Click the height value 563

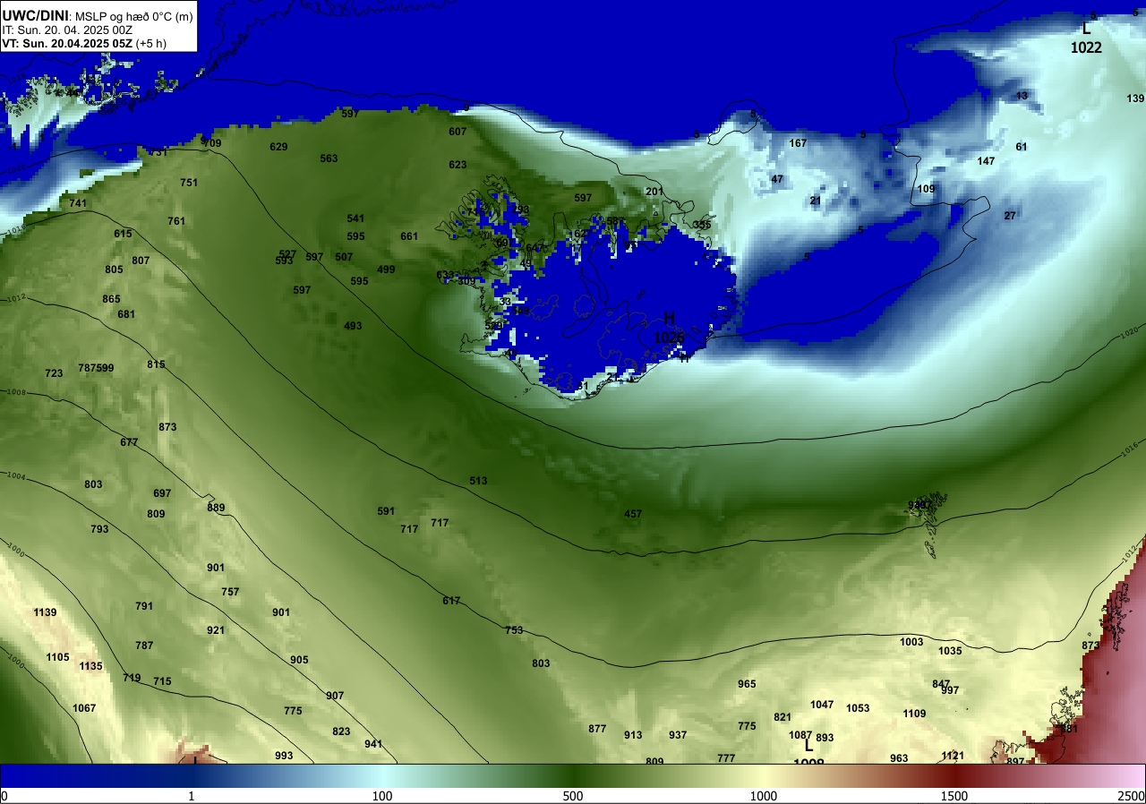click(329, 158)
